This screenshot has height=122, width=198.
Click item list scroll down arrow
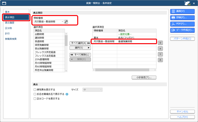[x=66, y=71]
